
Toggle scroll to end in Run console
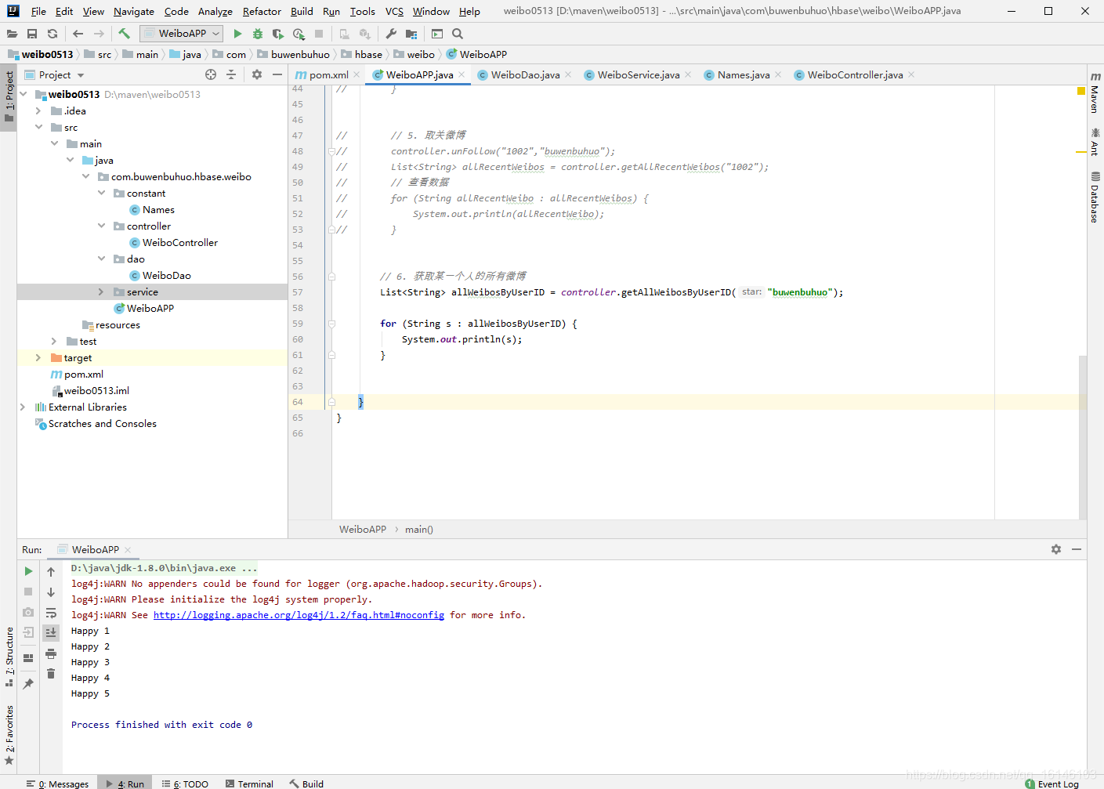[x=51, y=632]
